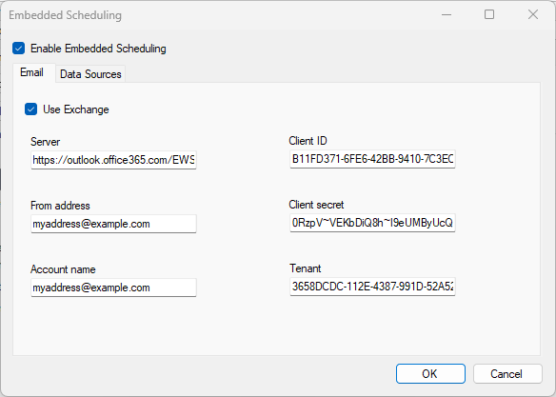
Task: Click the Client ID input field
Action: pos(372,159)
